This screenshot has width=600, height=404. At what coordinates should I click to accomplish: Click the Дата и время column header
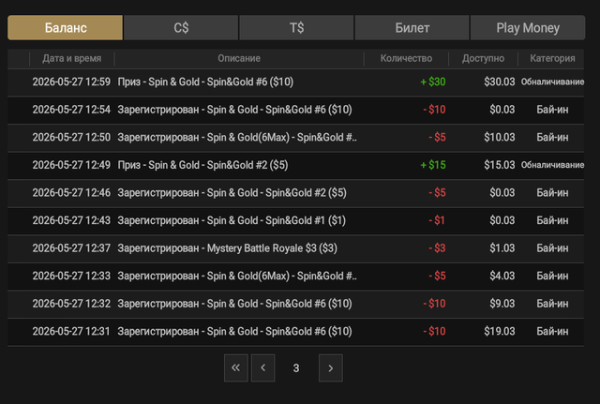(72, 58)
